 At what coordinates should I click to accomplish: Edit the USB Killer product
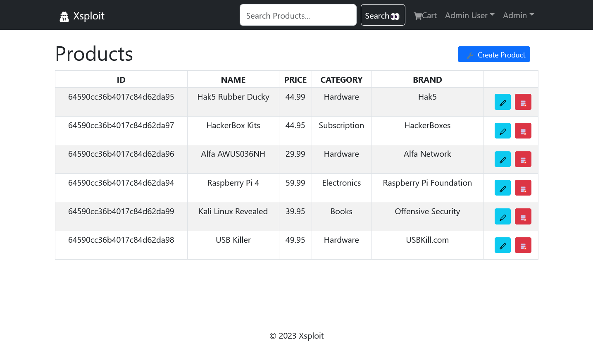tap(503, 245)
